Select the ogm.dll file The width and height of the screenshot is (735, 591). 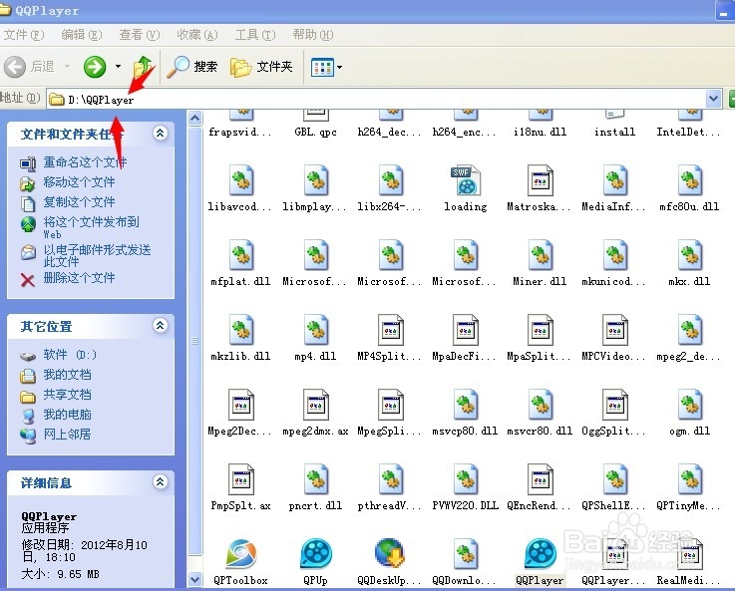[x=689, y=413]
